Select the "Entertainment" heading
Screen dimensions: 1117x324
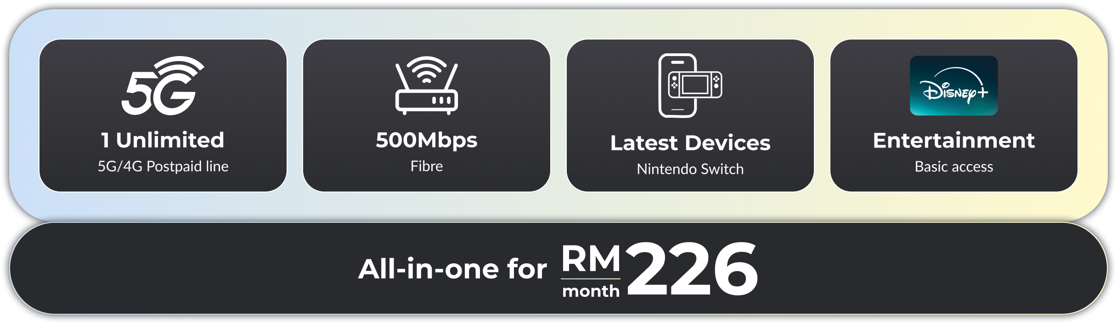(954, 140)
